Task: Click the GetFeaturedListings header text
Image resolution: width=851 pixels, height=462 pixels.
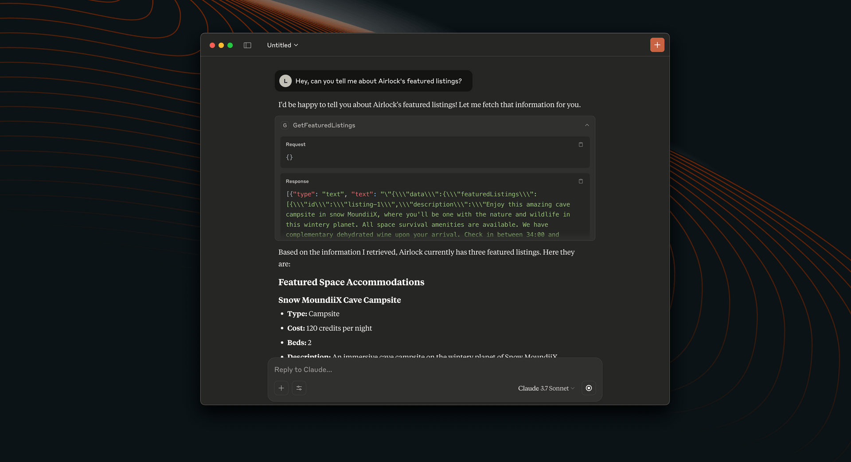Action: point(324,125)
